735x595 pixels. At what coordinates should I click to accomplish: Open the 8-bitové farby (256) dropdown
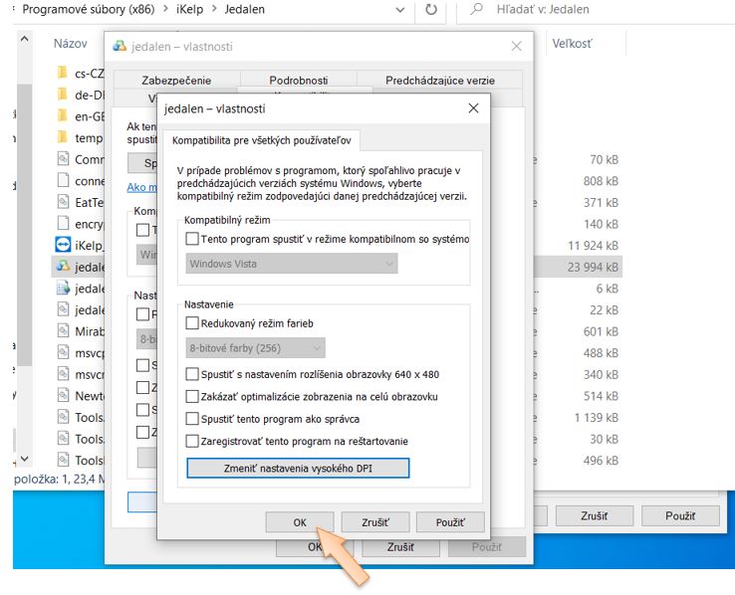point(256,348)
